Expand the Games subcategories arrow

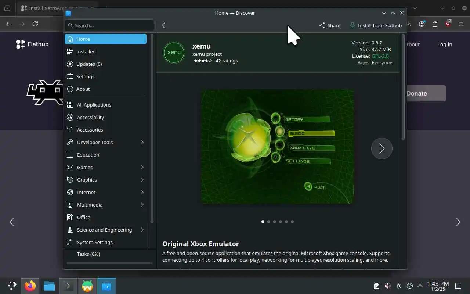click(x=142, y=167)
